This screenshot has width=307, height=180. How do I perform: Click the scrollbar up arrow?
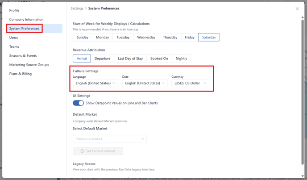coord(303,17)
